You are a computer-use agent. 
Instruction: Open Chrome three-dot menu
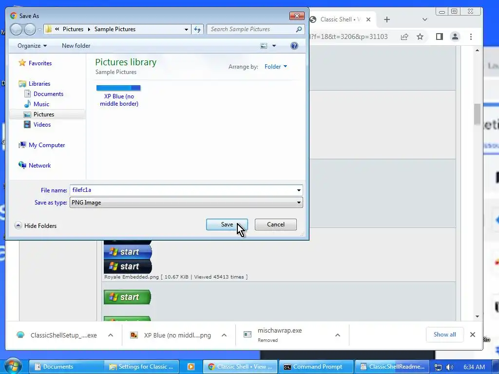coord(471,37)
